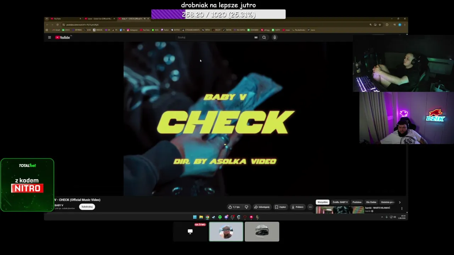The height and width of the screenshot is (255, 454).
Task: Start voice search with the microphone icon
Action: point(275,37)
